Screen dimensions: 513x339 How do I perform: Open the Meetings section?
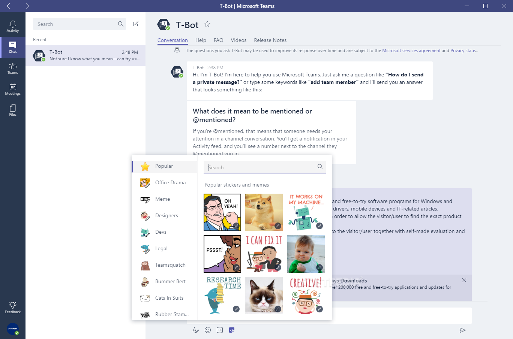pyautogui.click(x=13, y=89)
